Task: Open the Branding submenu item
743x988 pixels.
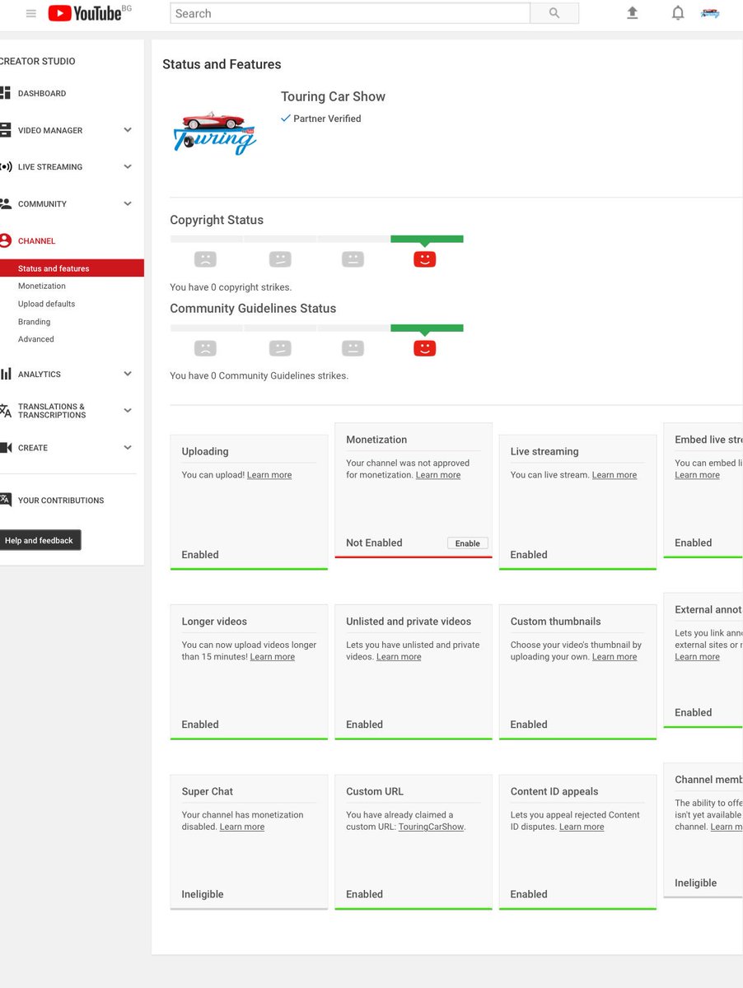Action: pos(34,322)
